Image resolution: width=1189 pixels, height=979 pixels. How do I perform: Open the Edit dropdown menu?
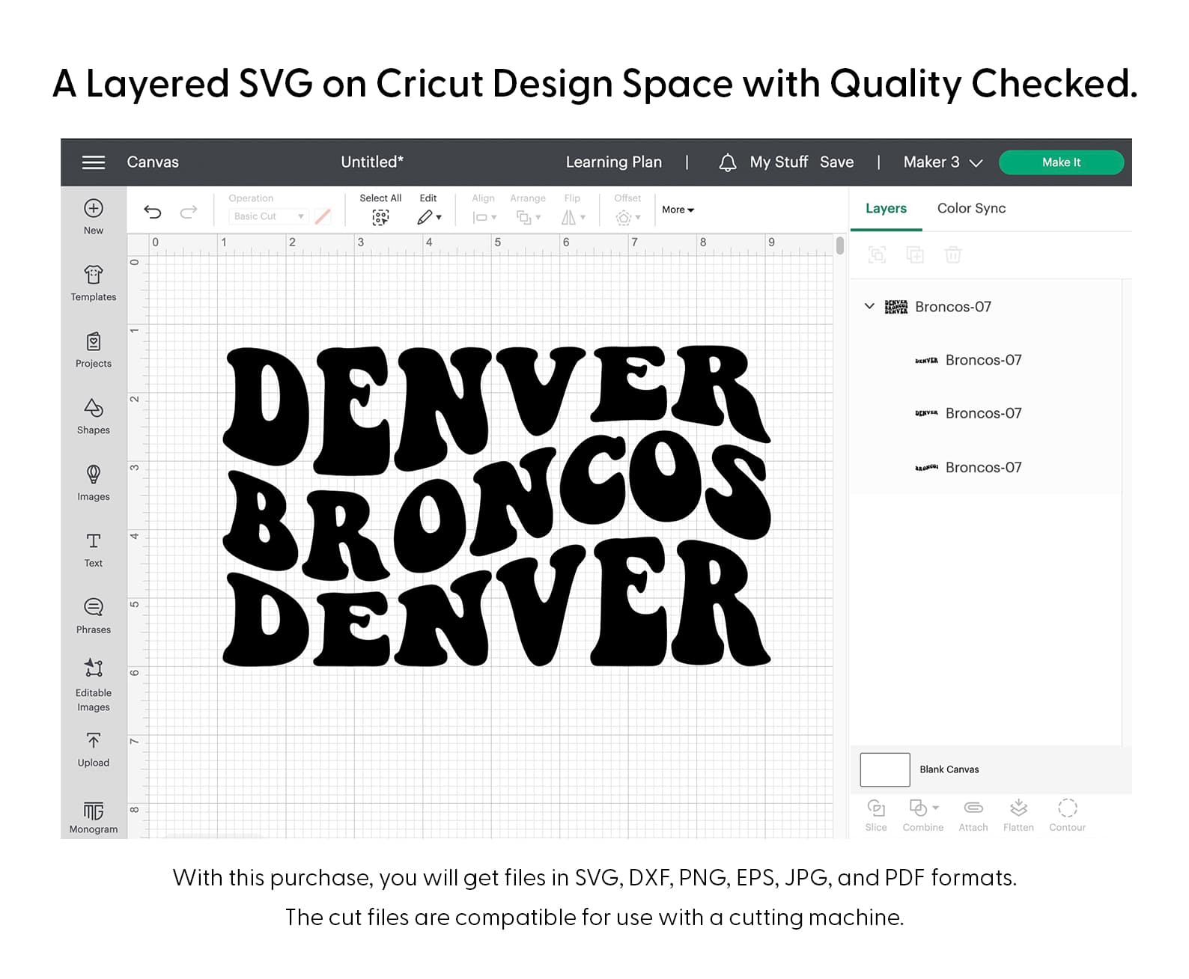click(x=428, y=217)
